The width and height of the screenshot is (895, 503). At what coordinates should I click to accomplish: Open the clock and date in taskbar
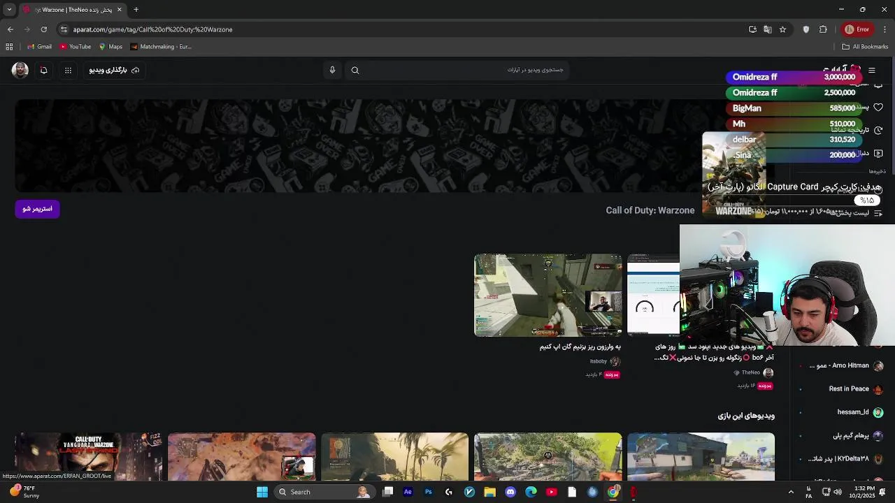pyautogui.click(x=864, y=492)
